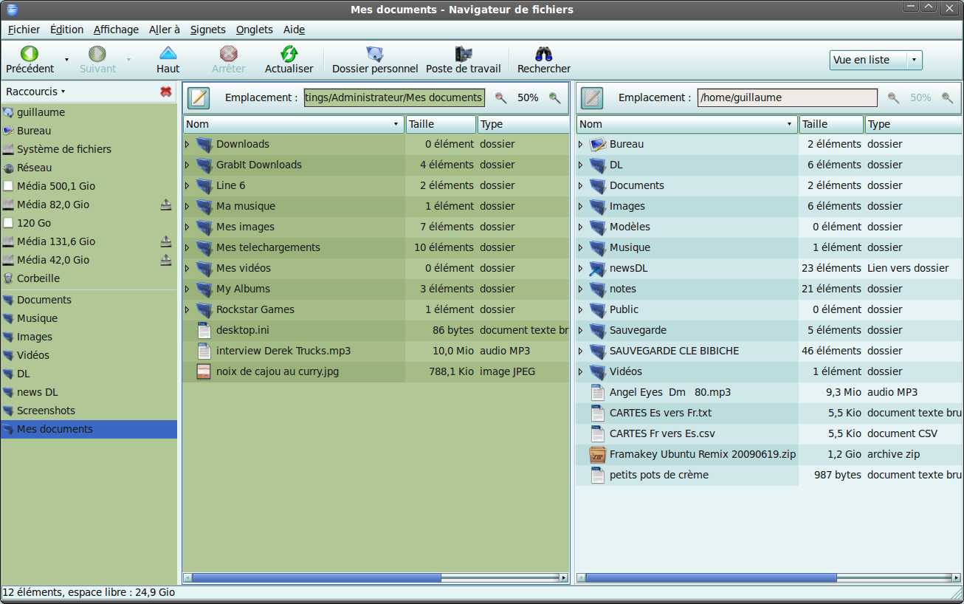Expand the SAUVEGARDE CLE BIBICHE folder
The width and height of the screenshot is (964, 604).
[x=581, y=351]
